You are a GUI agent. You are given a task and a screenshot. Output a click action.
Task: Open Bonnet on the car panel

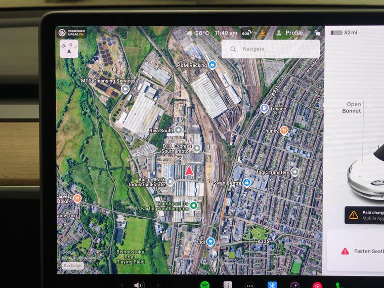coord(352,108)
